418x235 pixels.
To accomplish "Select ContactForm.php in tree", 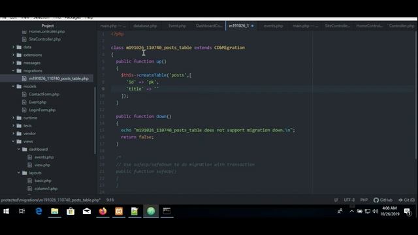I will click(x=44, y=94).
